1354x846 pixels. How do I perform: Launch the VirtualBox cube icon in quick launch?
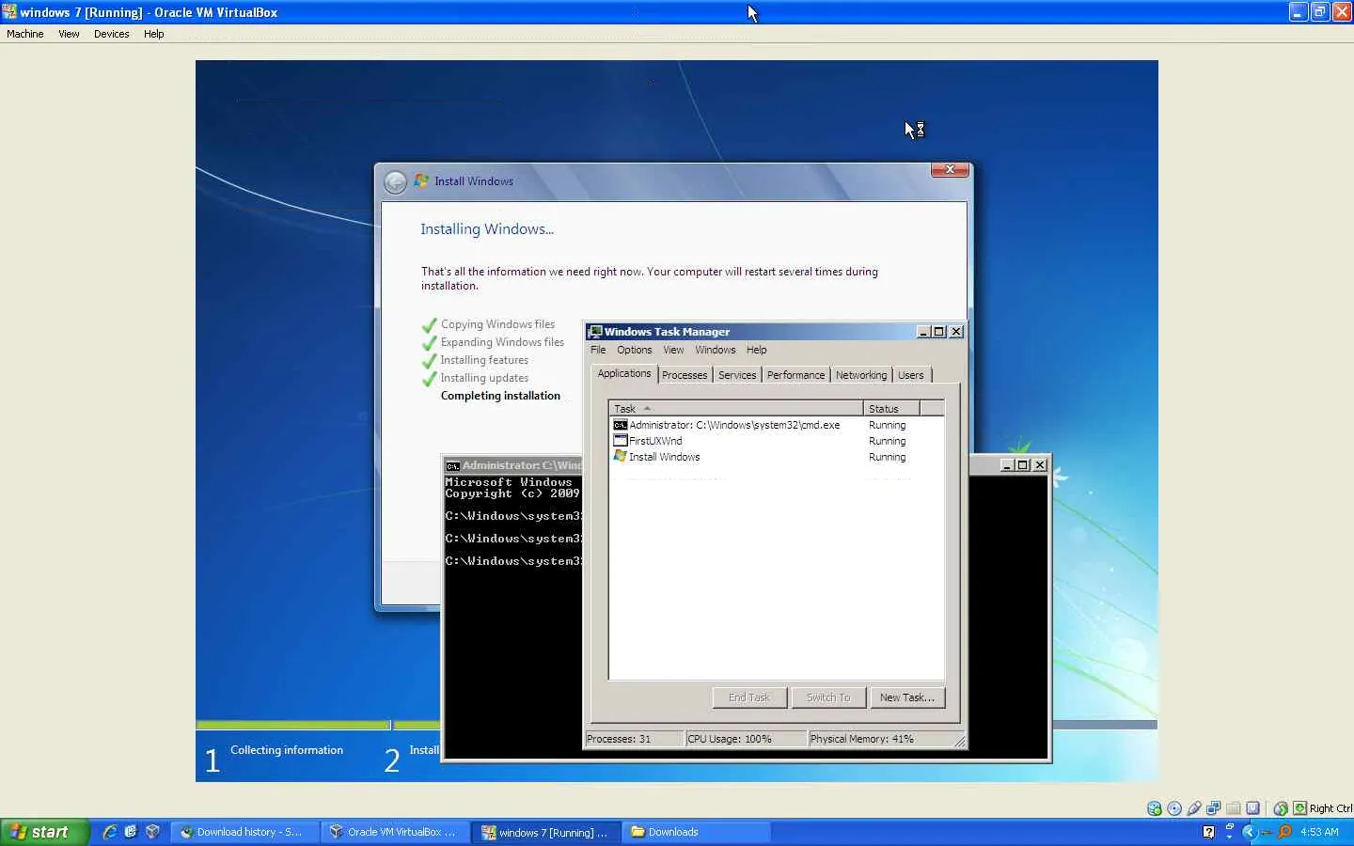click(x=151, y=832)
